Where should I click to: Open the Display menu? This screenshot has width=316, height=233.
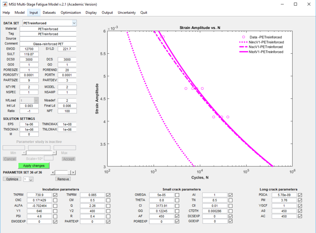[91, 12]
